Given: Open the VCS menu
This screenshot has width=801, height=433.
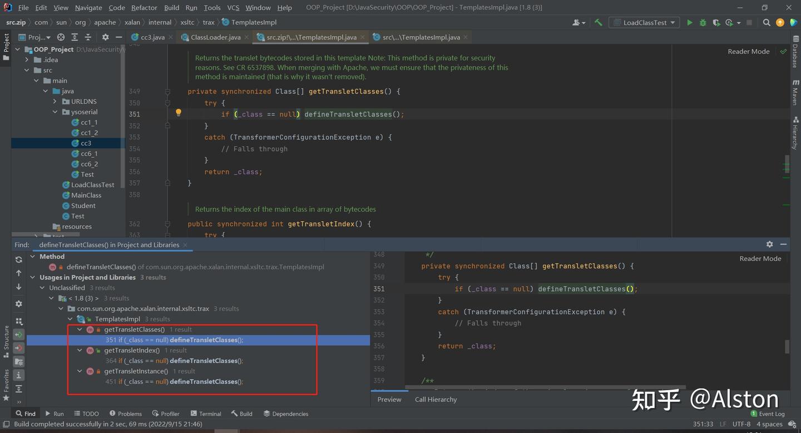Looking at the screenshot, I should [x=233, y=8].
